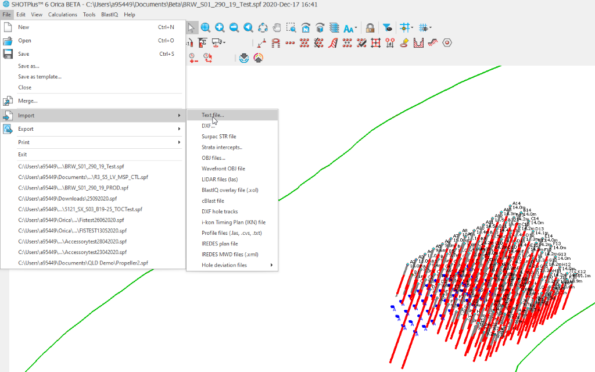
Task: Open recent file Propeller2.spf
Action: [93, 263]
